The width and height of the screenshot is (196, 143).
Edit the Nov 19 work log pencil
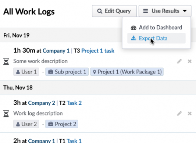pos(179,61)
